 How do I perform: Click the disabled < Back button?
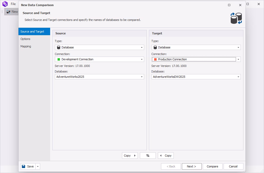pos(171,166)
